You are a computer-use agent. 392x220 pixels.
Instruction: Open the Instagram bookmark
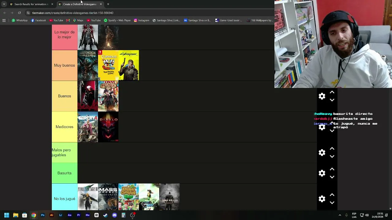(141, 20)
